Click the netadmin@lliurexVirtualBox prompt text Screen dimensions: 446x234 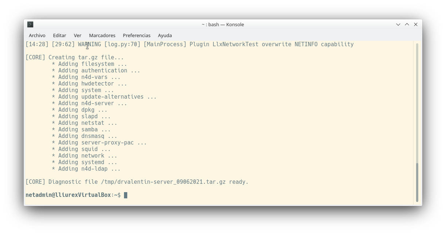coord(68,195)
